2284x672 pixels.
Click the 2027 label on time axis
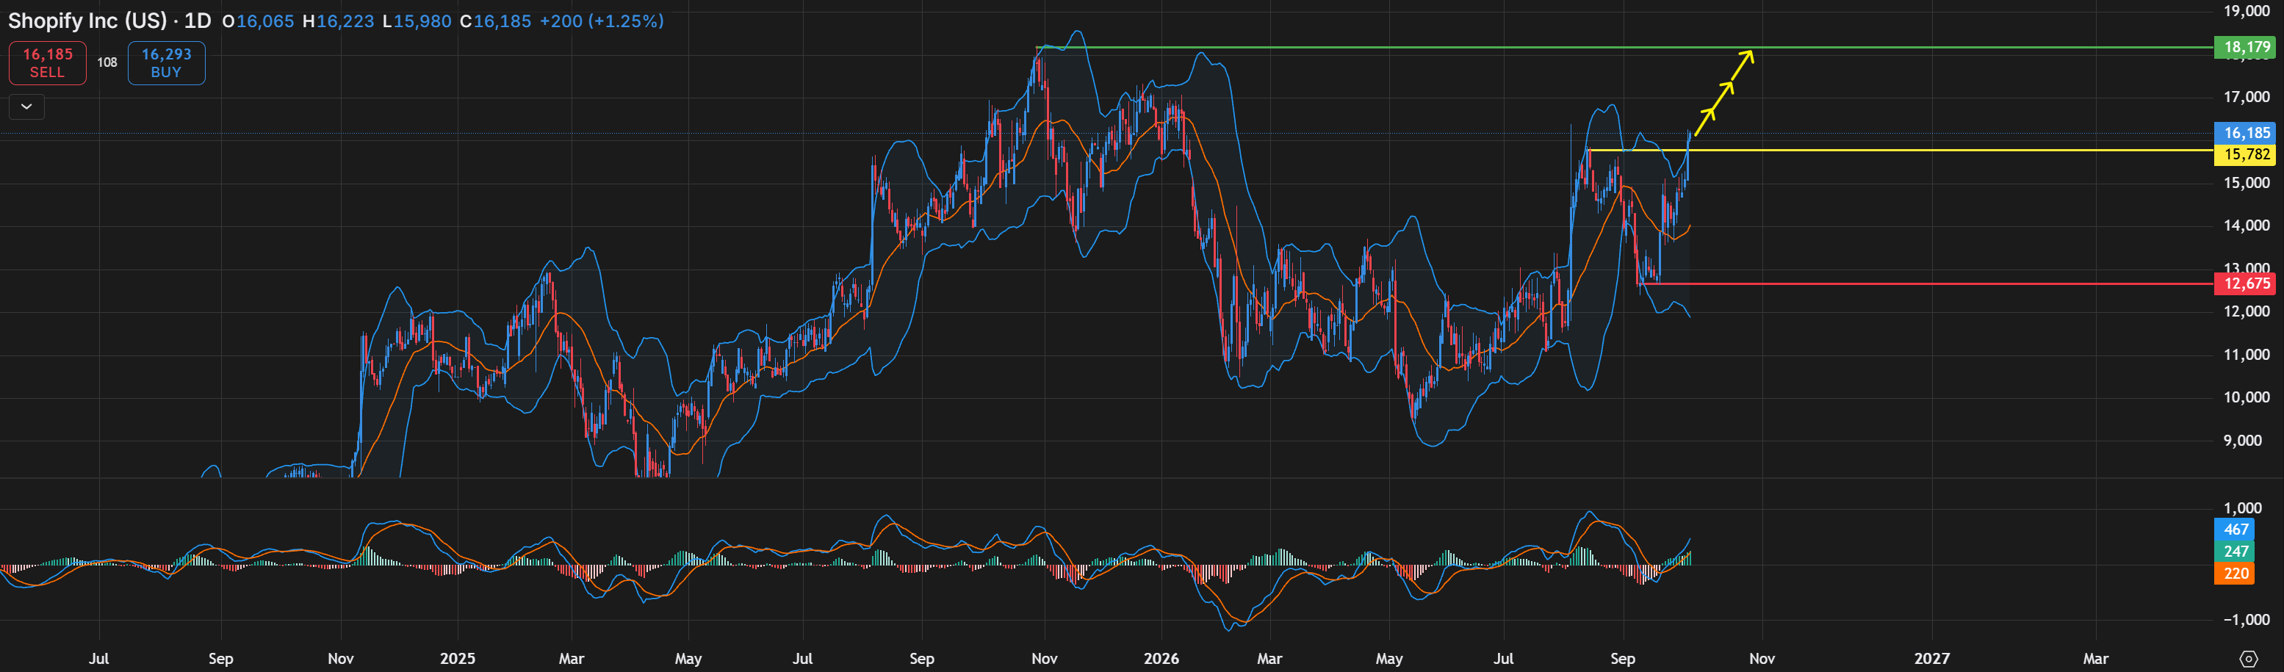[1932, 659]
